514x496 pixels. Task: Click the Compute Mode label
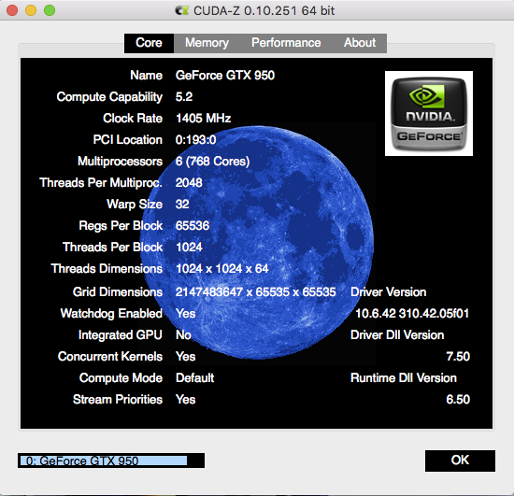(x=121, y=378)
